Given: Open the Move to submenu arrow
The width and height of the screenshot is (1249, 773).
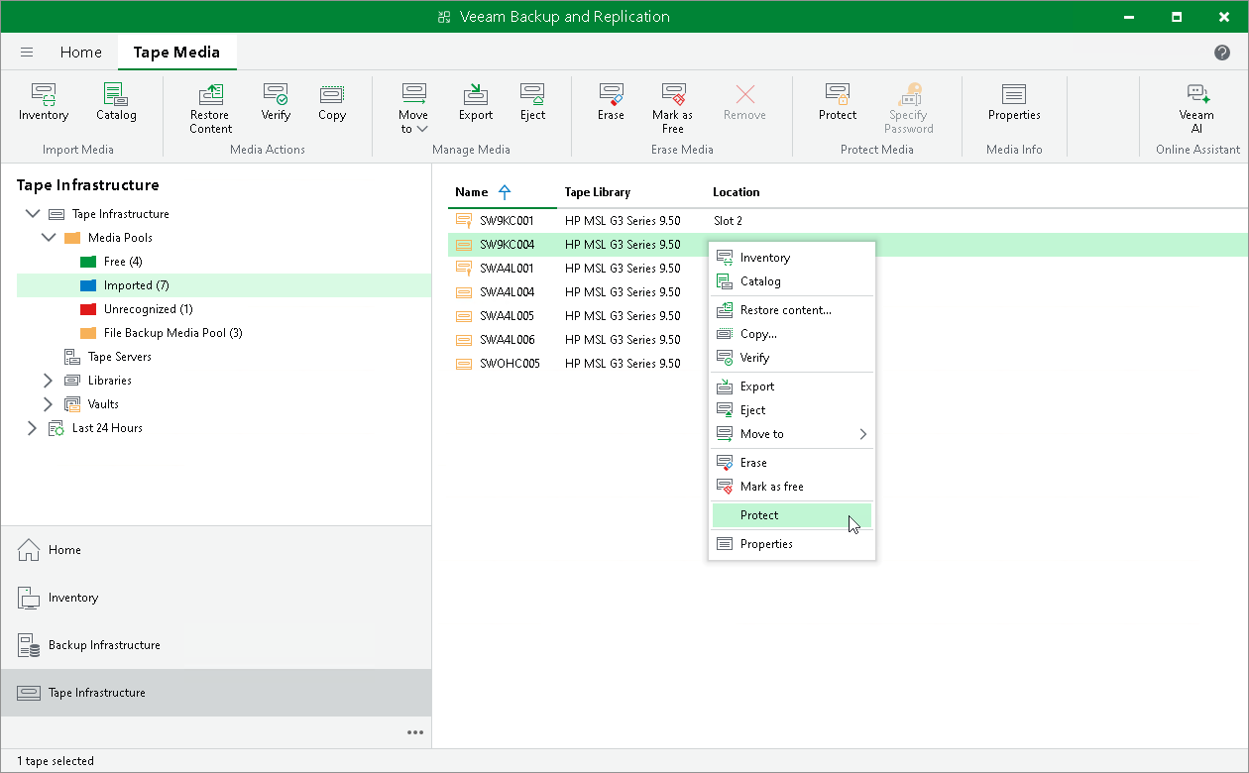Looking at the screenshot, I should (x=862, y=434).
